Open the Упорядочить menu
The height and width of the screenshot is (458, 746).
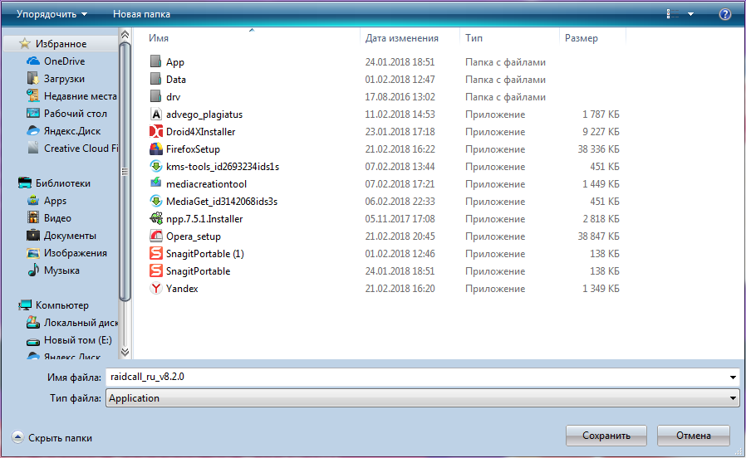pyautogui.click(x=52, y=14)
